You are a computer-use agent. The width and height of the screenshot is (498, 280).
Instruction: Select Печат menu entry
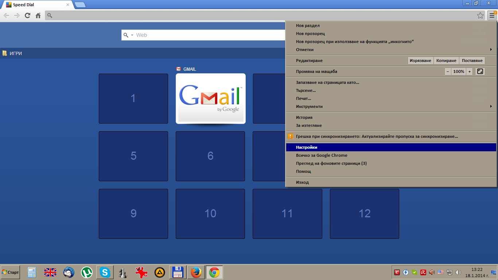coord(391,98)
